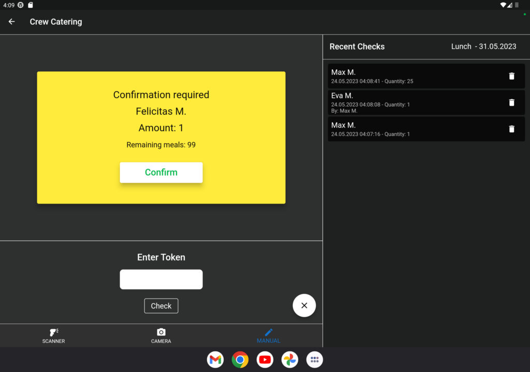Switch to the Camera tab
The height and width of the screenshot is (372, 530).
(x=161, y=336)
